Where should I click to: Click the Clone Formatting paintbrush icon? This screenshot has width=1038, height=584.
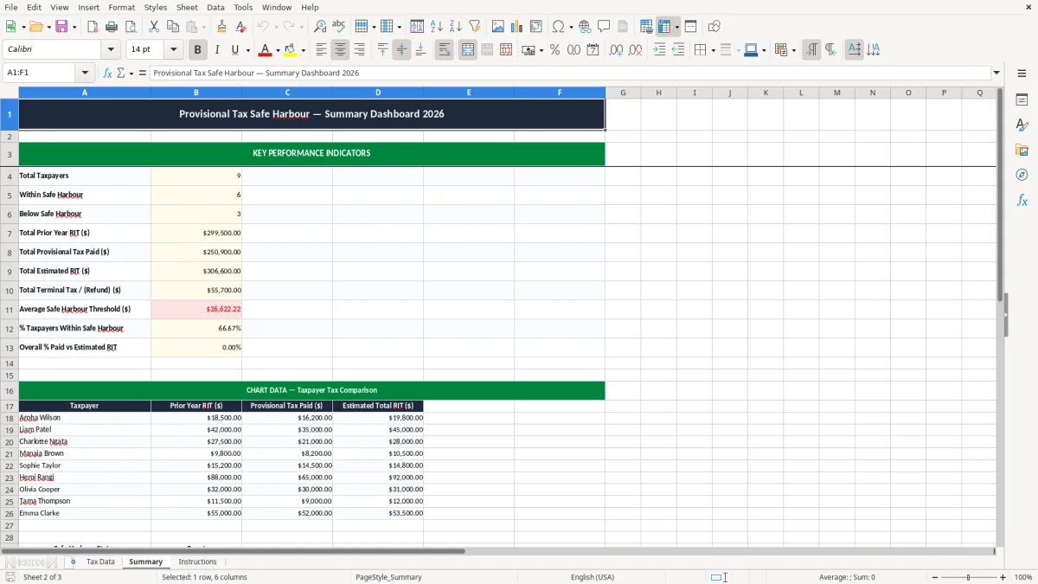coord(222,27)
